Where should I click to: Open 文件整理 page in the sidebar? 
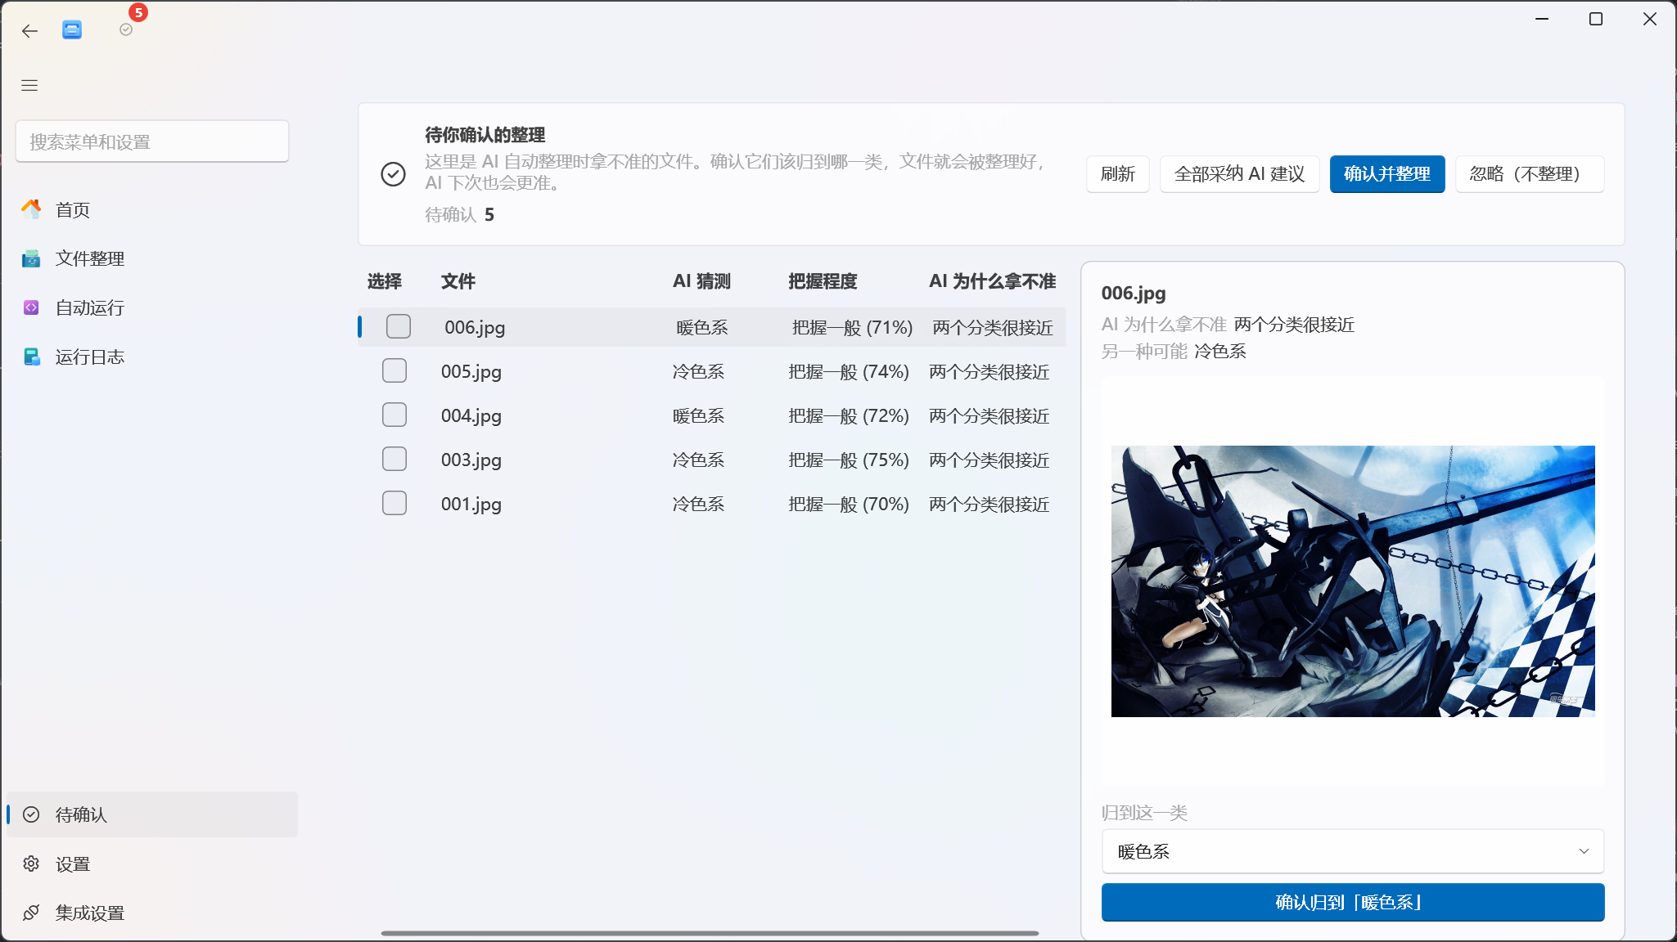coord(152,258)
